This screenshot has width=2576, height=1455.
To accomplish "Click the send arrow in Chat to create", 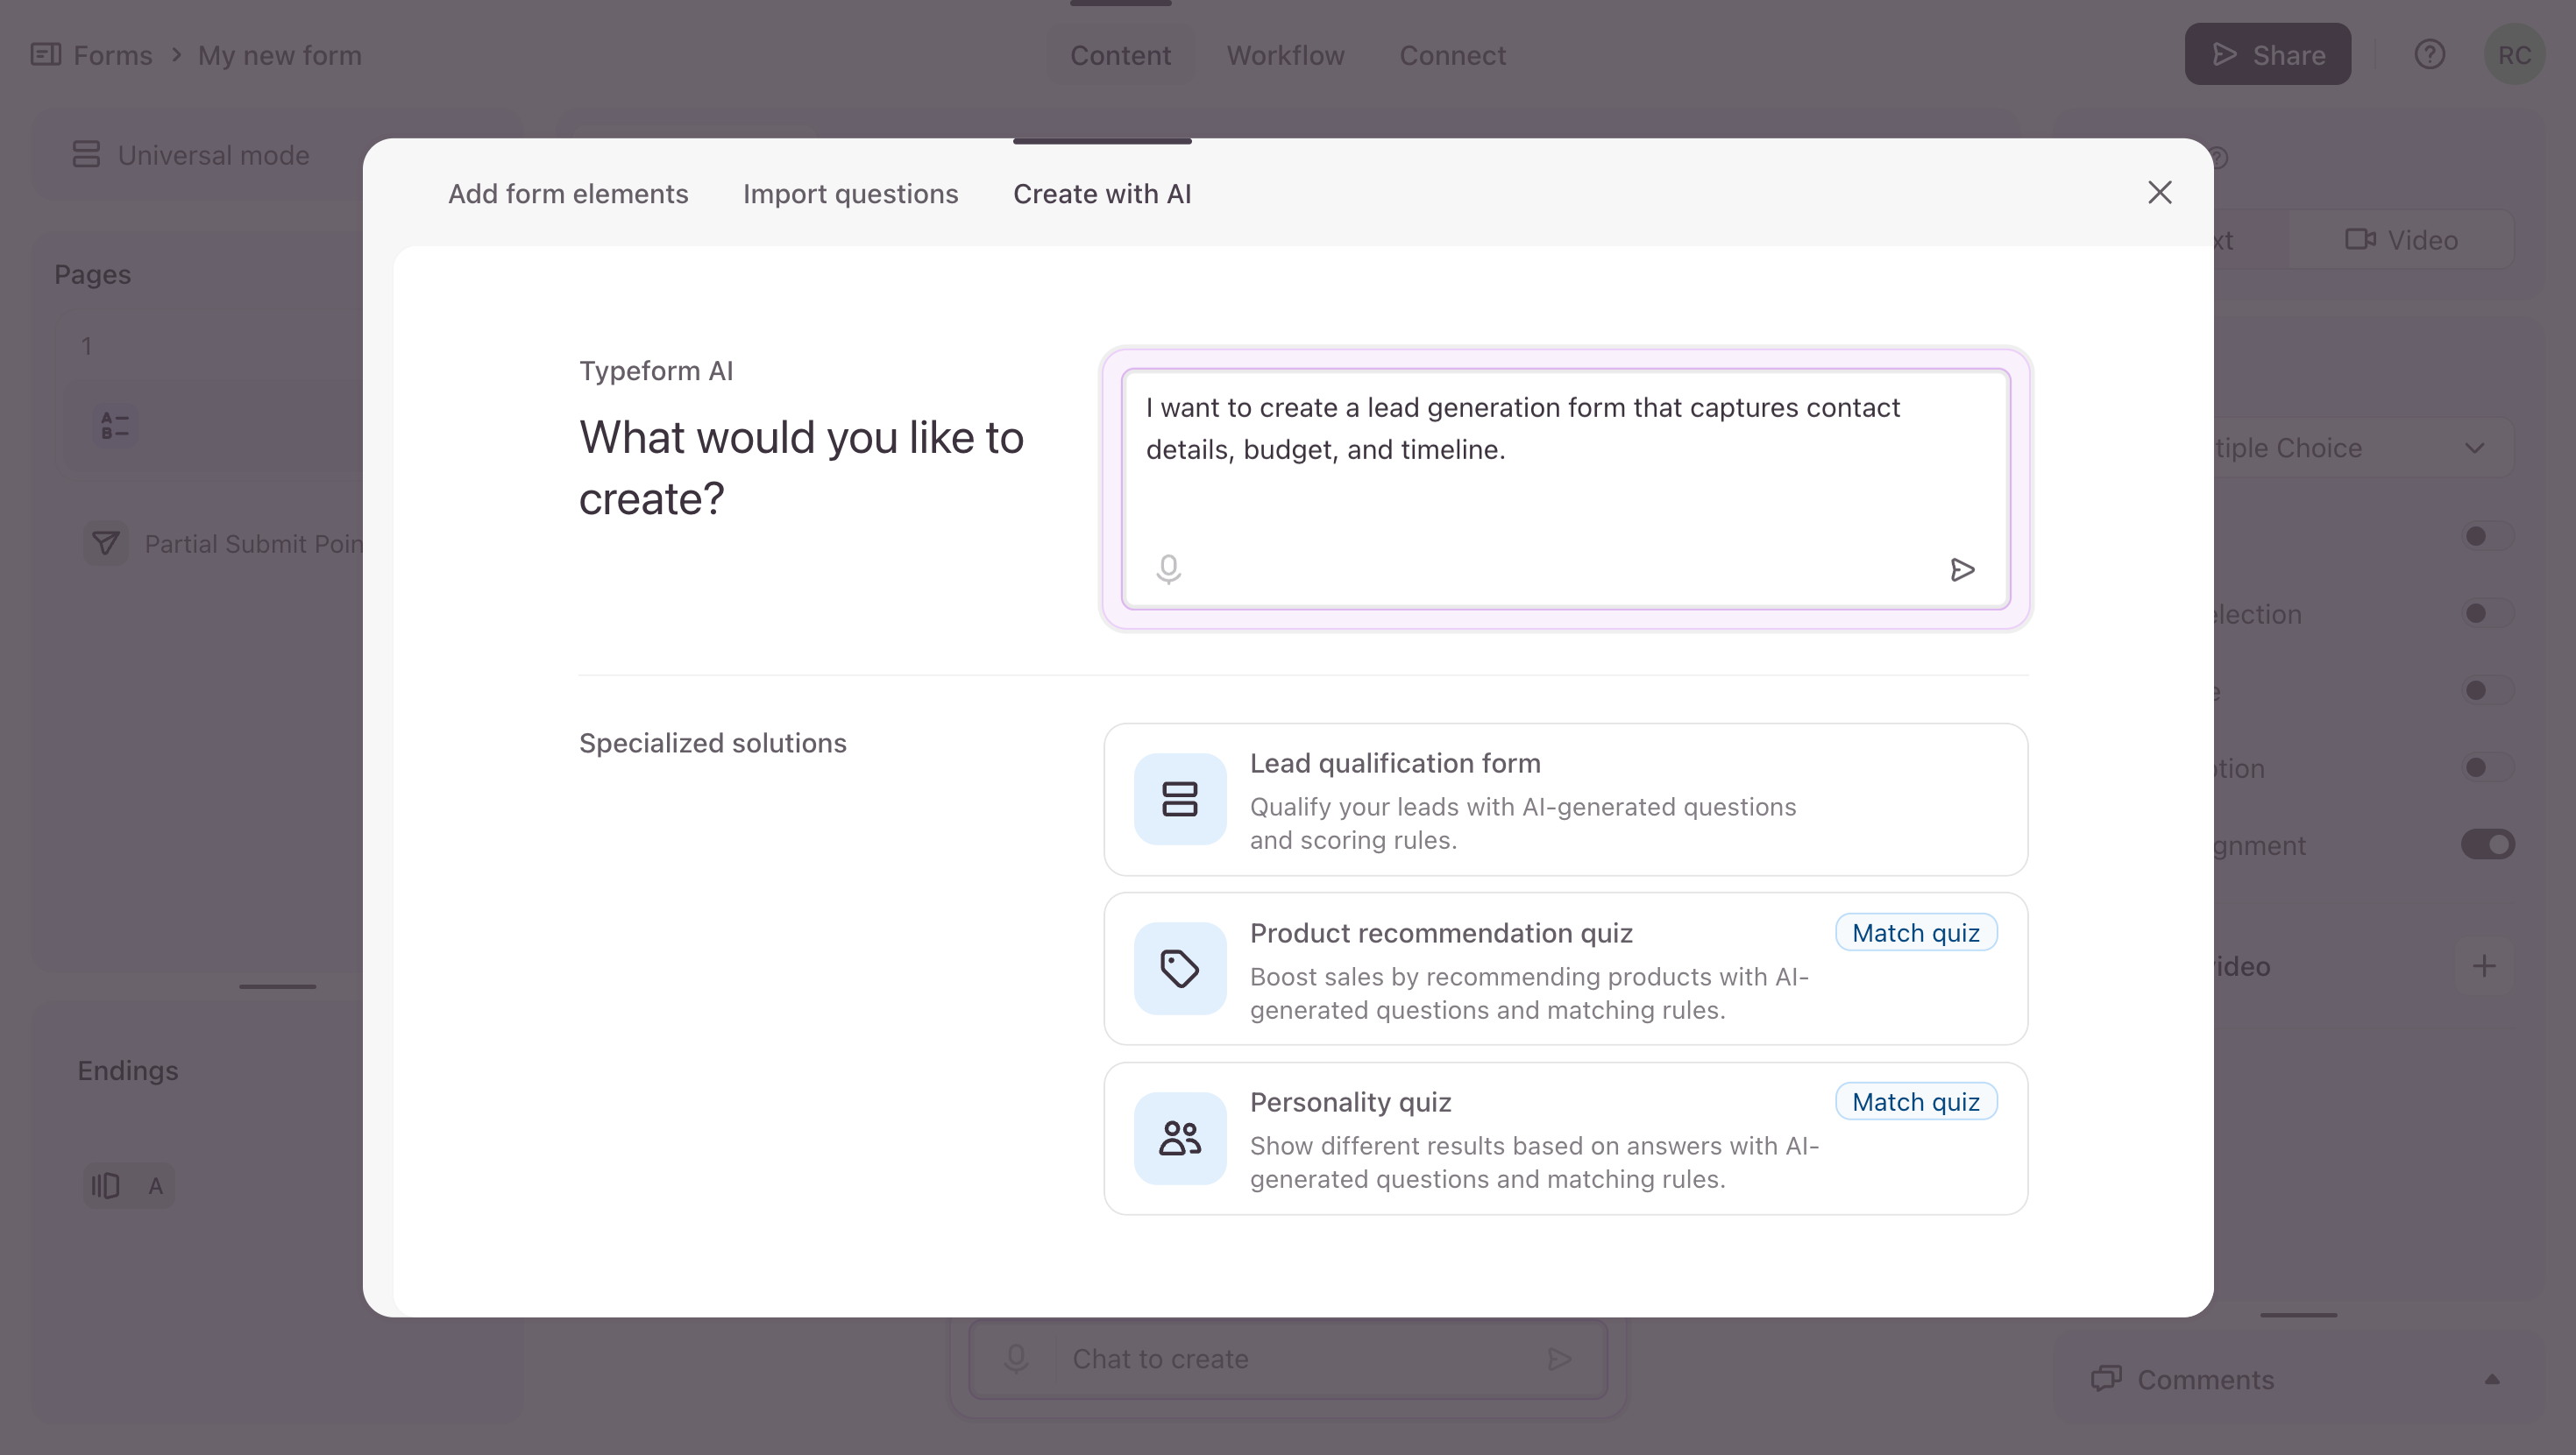I will click(x=1558, y=1358).
